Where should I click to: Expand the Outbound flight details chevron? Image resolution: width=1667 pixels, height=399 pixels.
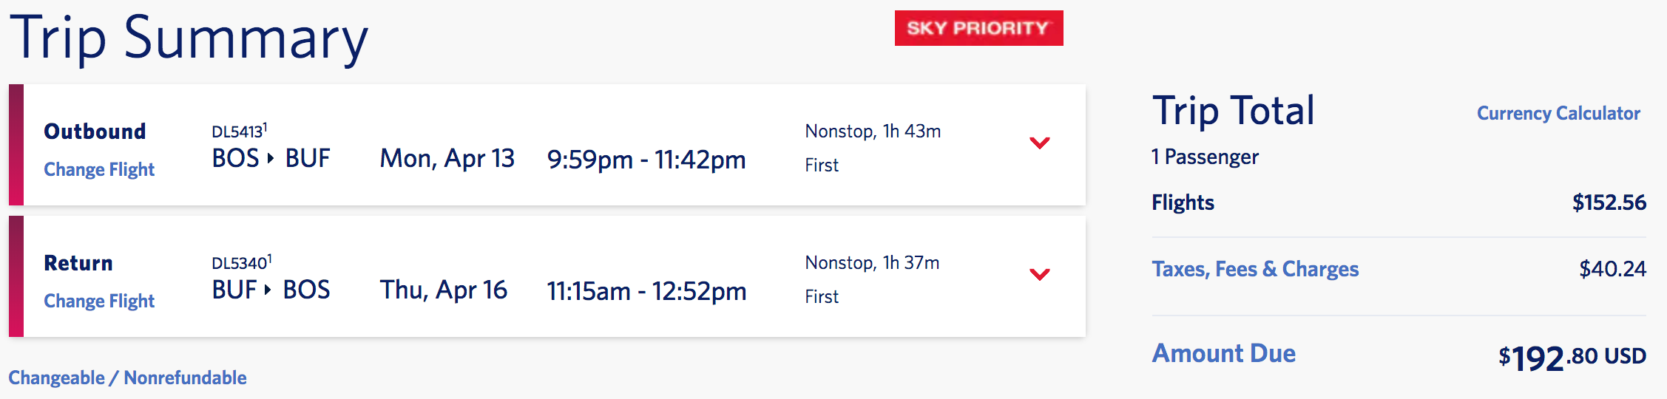click(1039, 143)
